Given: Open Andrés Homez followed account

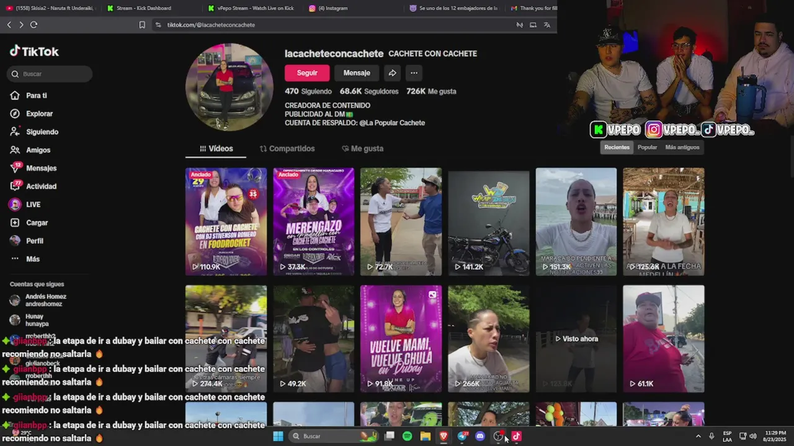Looking at the screenshot, I should click(x=38, y=300).
